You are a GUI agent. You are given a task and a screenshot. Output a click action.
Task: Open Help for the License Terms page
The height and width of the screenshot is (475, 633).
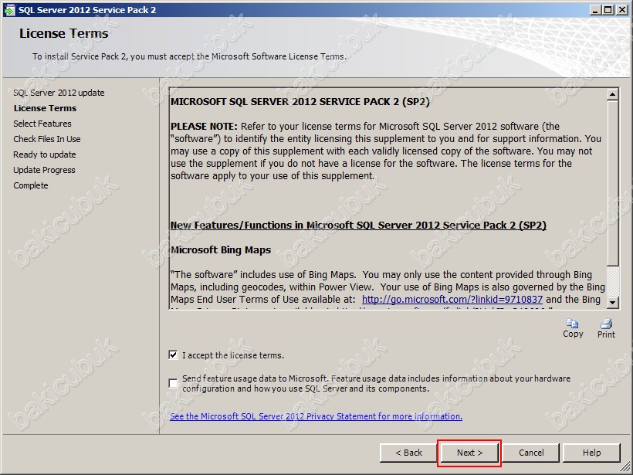[591, 453]
